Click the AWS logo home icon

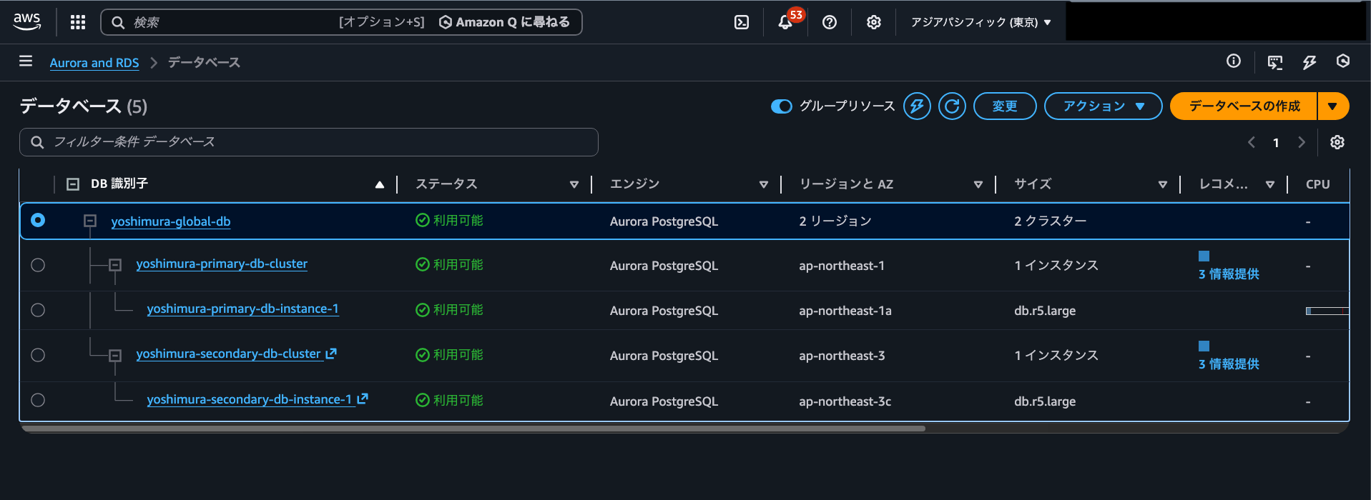click(x=27, y=22)
